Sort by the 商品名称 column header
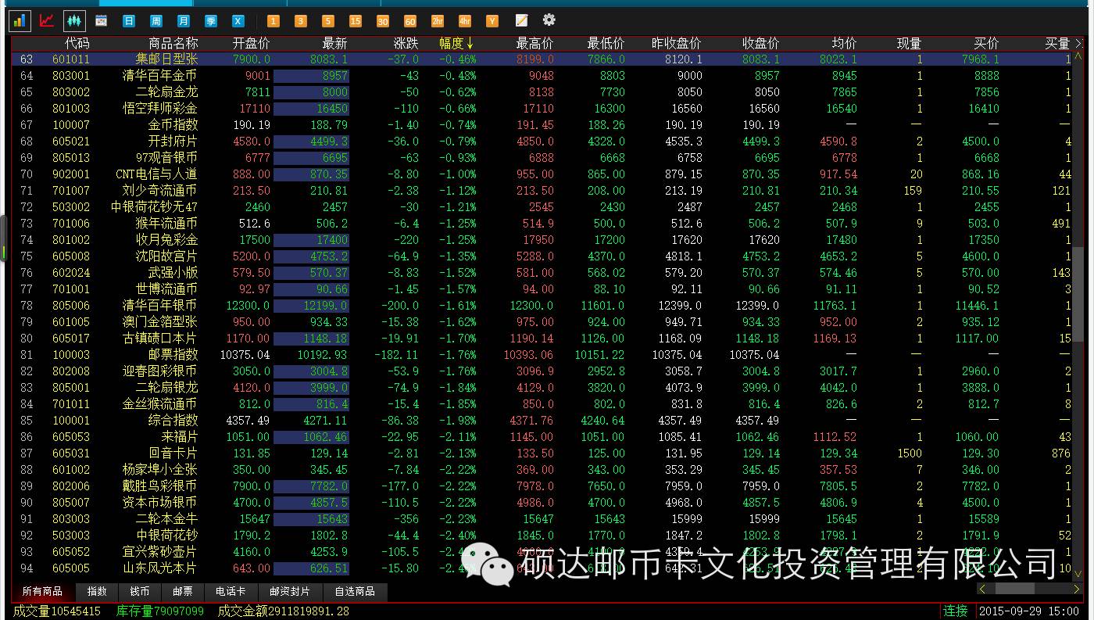This screenshot has width=1094, height=620. [173, 44]
